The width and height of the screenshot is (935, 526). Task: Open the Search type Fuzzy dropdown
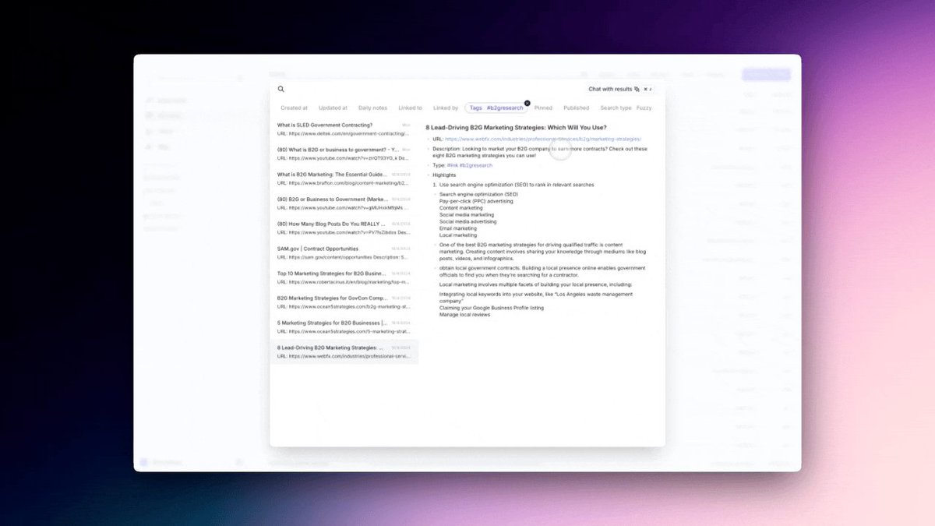click(x=626, y=108)
